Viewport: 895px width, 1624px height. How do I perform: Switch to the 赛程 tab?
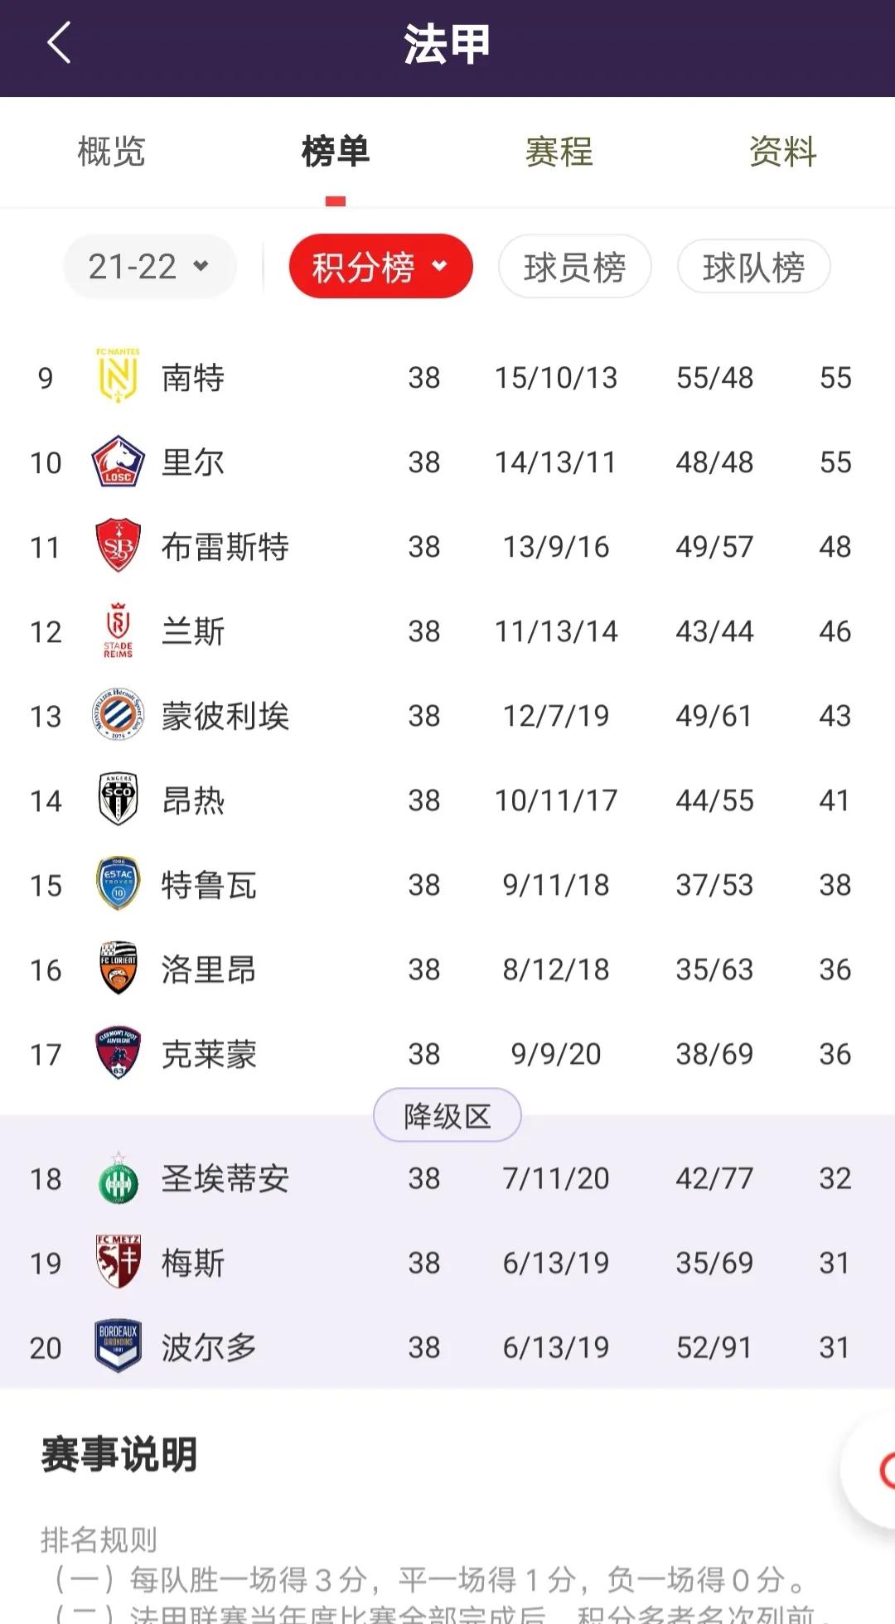(x=558, y=152)
